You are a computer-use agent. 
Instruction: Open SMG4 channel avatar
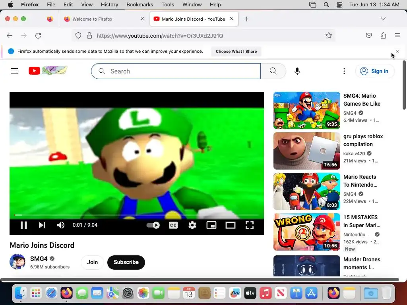17,261
